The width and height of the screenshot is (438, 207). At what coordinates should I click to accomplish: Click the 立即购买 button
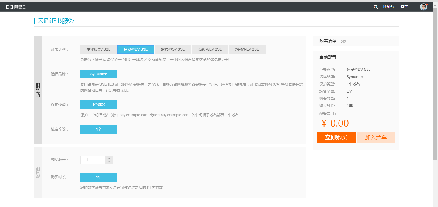pyautogui.click(x=336, y=137)
